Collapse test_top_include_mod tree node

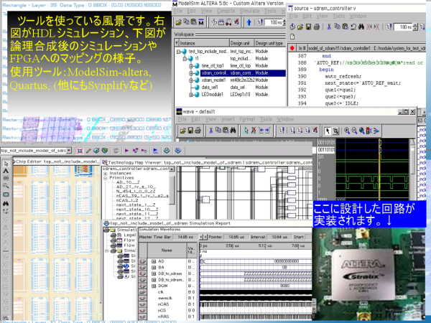178,52
